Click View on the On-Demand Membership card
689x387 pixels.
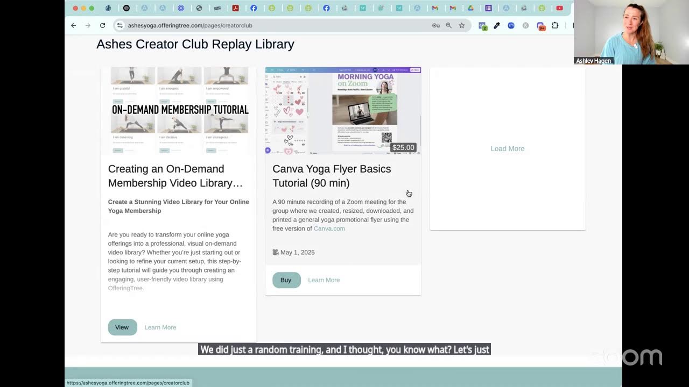(122, 327)
